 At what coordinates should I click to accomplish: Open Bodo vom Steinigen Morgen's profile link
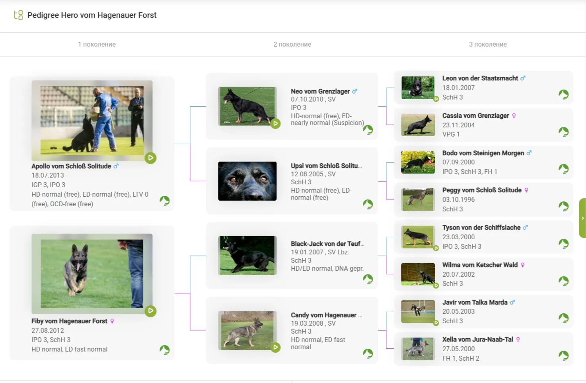coord(483,153)
